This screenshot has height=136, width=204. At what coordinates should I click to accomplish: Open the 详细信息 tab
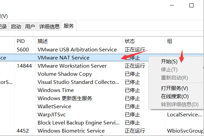coord(49,26)
